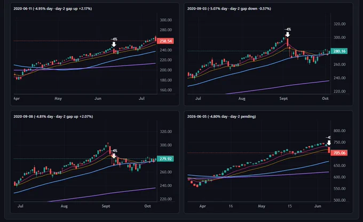363x222 pixels.
Task: Click the Sept axis label in the 2020-09-08 chart
Action: (106, 206)
